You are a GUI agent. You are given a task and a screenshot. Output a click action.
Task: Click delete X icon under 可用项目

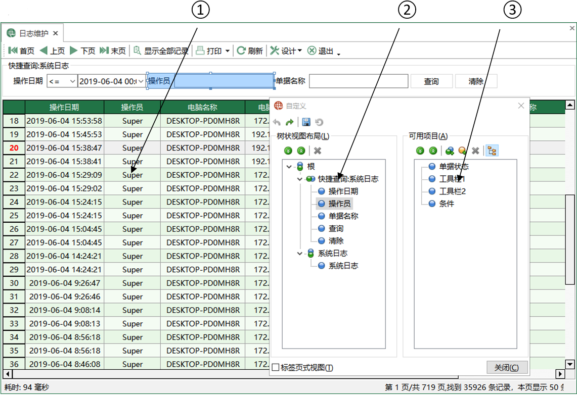click(475, 151)
